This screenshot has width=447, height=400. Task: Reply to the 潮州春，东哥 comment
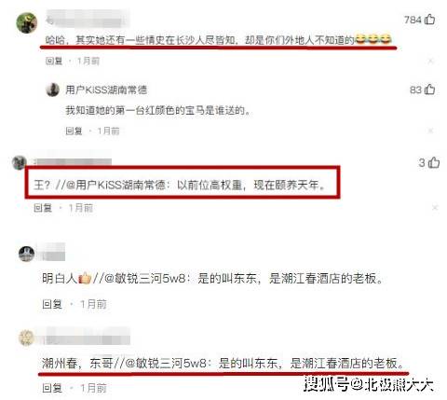coord(52,388)
